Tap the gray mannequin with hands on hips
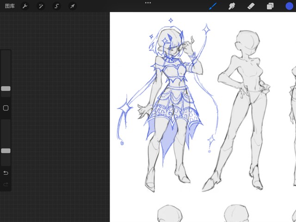 pyautogui.click(x=243, y=106)
